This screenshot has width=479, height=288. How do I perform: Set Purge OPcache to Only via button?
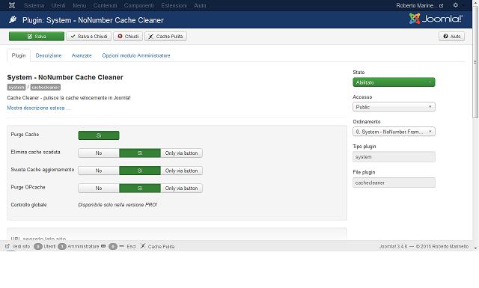pyautogui.click(x=181, y=188)
